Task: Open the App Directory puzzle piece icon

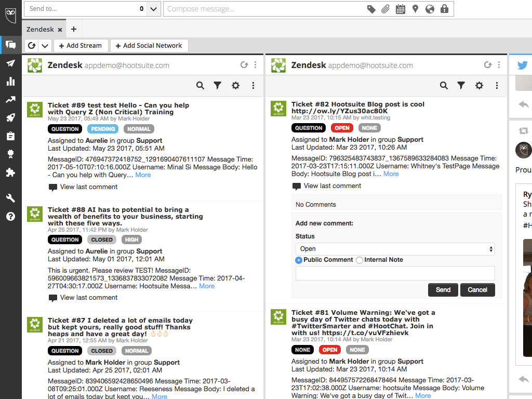Action: point(10,172)
